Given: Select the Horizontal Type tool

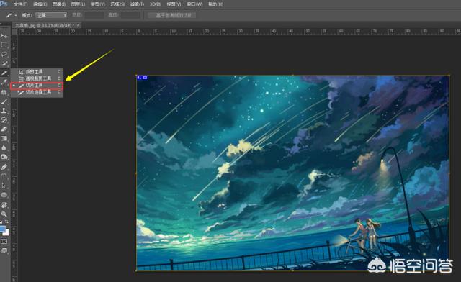Looking at the screenshot, I should [4, 176].
